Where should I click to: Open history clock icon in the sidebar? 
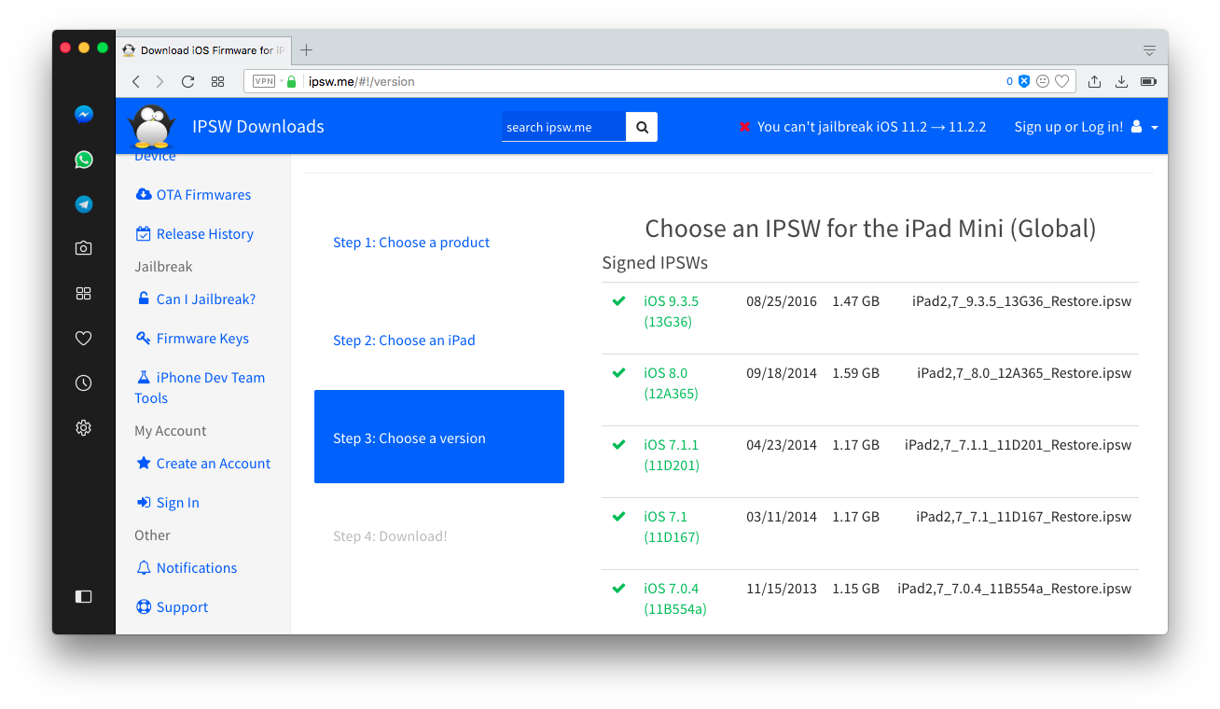(x=84, y=382)
